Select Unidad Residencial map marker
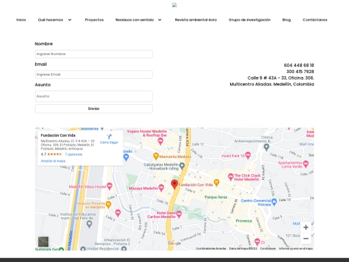This screenshot has width=349, height=262. click(83, 248)
